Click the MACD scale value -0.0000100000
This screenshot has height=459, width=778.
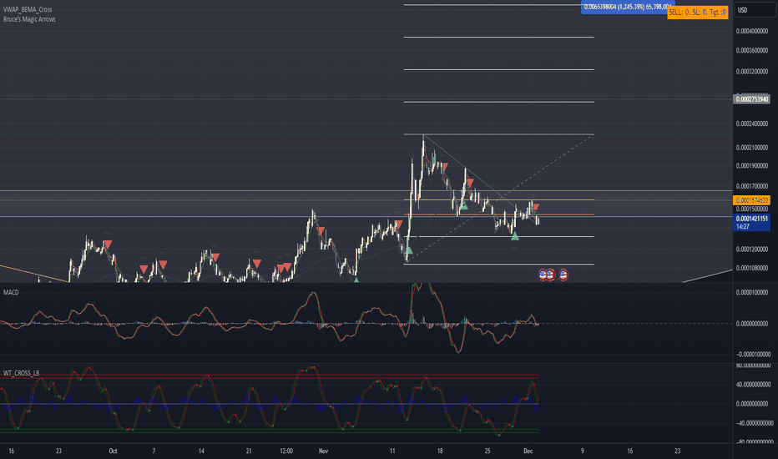[x=753, y=355]
